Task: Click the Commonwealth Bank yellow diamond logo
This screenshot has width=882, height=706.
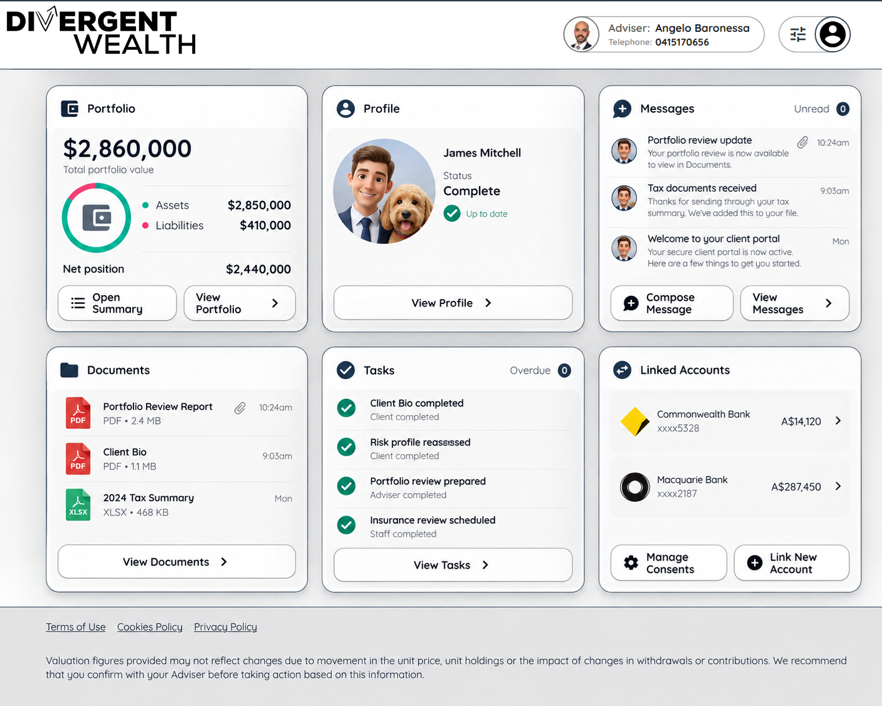Action: tap(635, 421)
